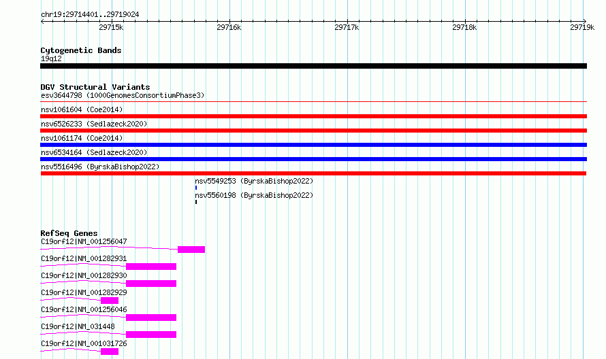This screenshot has width=606, height=359.
Task: Click the nsv1061604 (Coe2014) label
Action: click(x=82, y=109)
